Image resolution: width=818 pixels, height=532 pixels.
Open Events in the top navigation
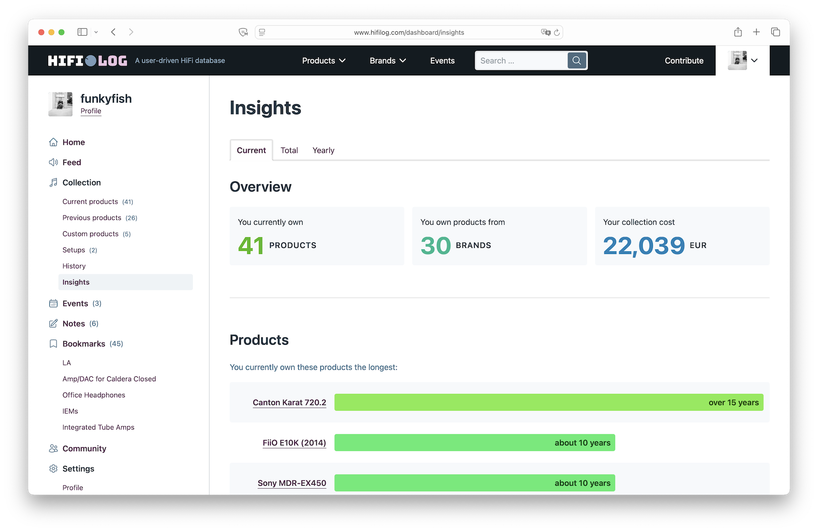pos(442,60)
